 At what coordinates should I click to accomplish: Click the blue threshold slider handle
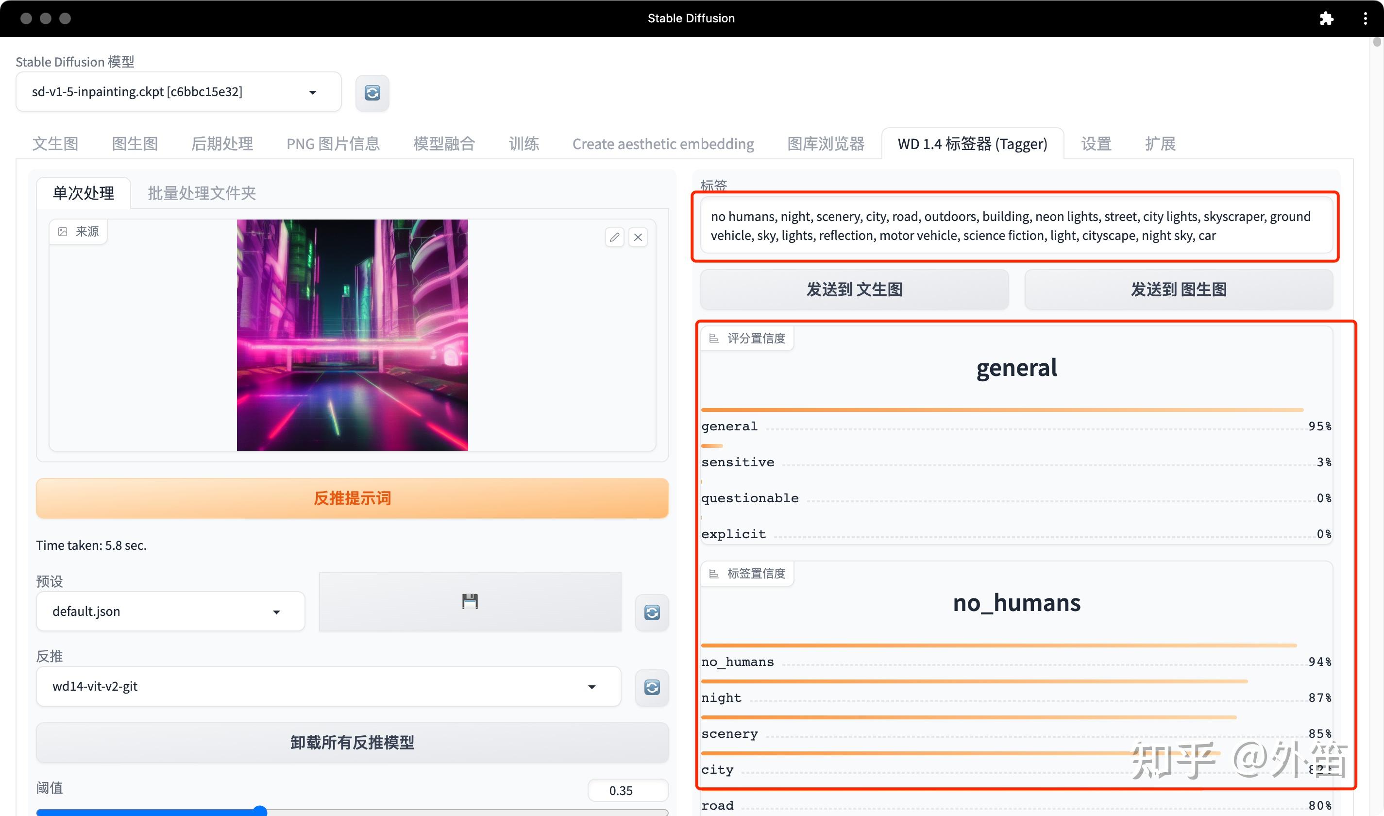(260, 811)
